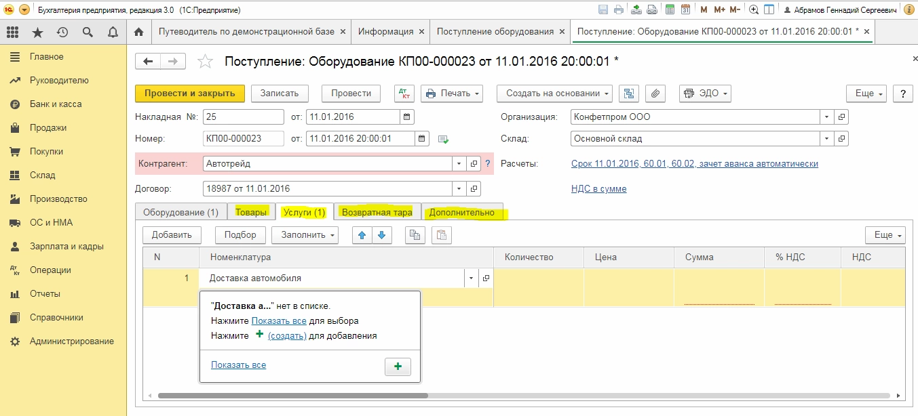Viewport: 918px width, 416px height.
Task: Click the paperclip attached files icon
Action: (654, 93)
